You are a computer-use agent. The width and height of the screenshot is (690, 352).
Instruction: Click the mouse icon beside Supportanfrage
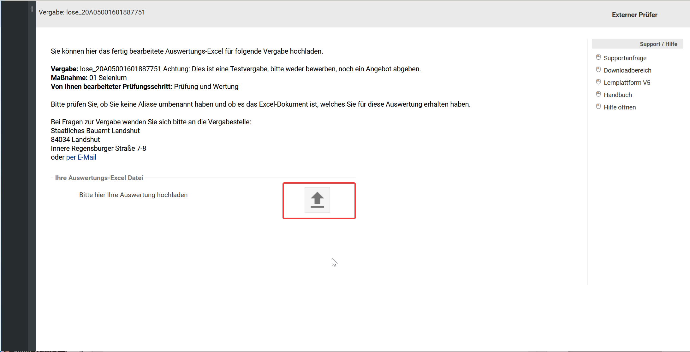(598, 57)
